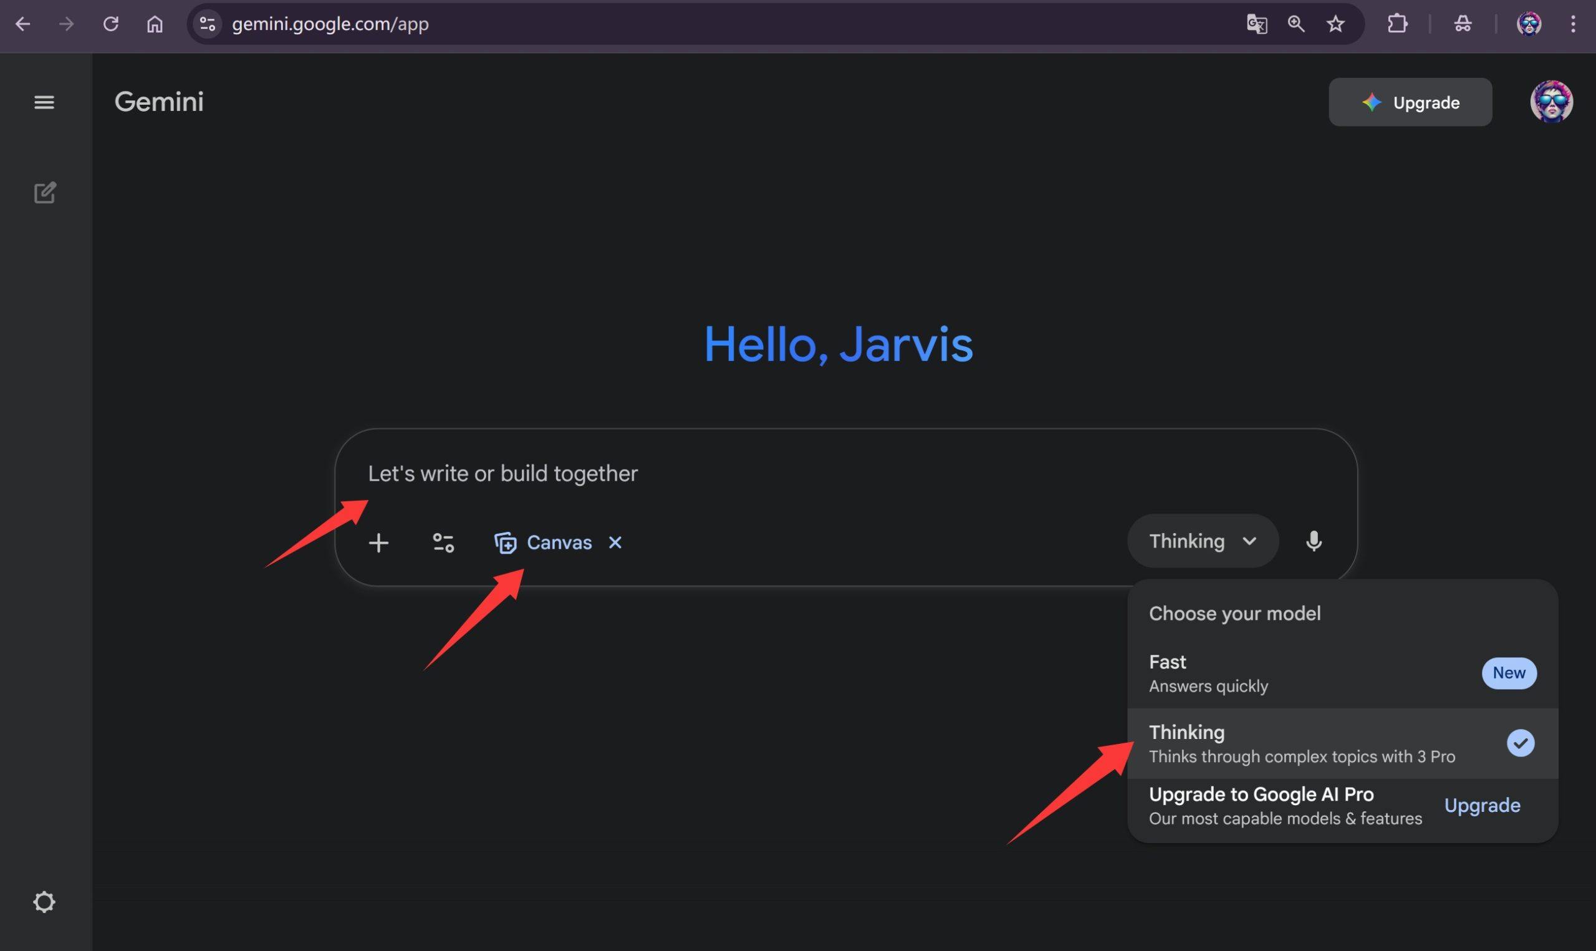Image resolution: width=1596 pixels, height=951 pixels.
Task: Click the microphone voice input icon
Action: [1313, 541]
